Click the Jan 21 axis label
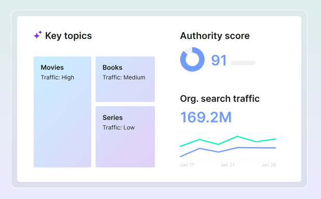Image resolution: width=321 pixels, height=199 pixels. tap(228, 165)
